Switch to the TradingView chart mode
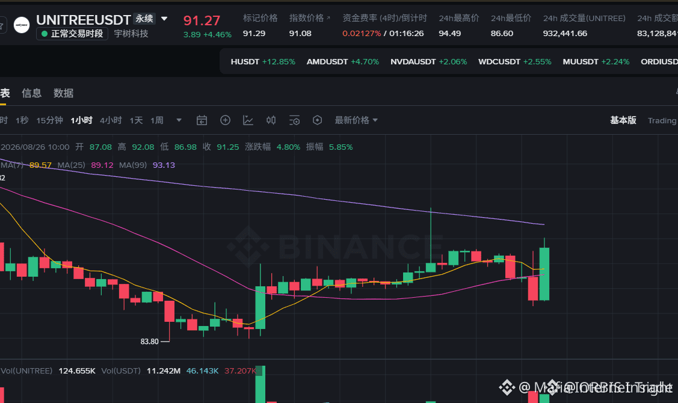 click(x=662, y=121)
